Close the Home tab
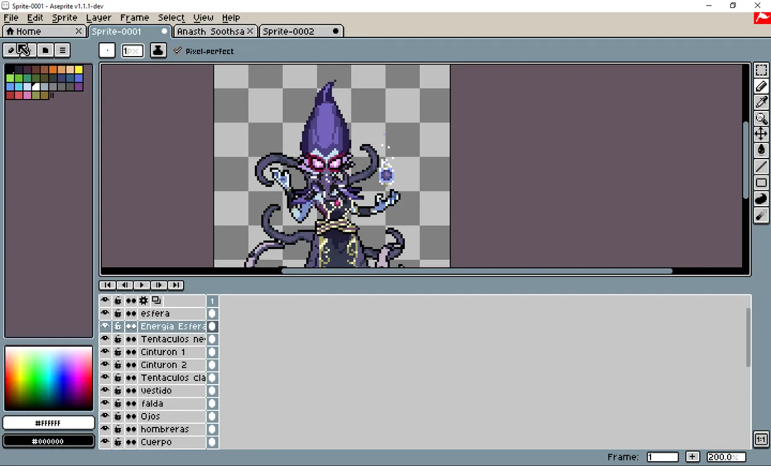771x466 pixels. (79, 31)
